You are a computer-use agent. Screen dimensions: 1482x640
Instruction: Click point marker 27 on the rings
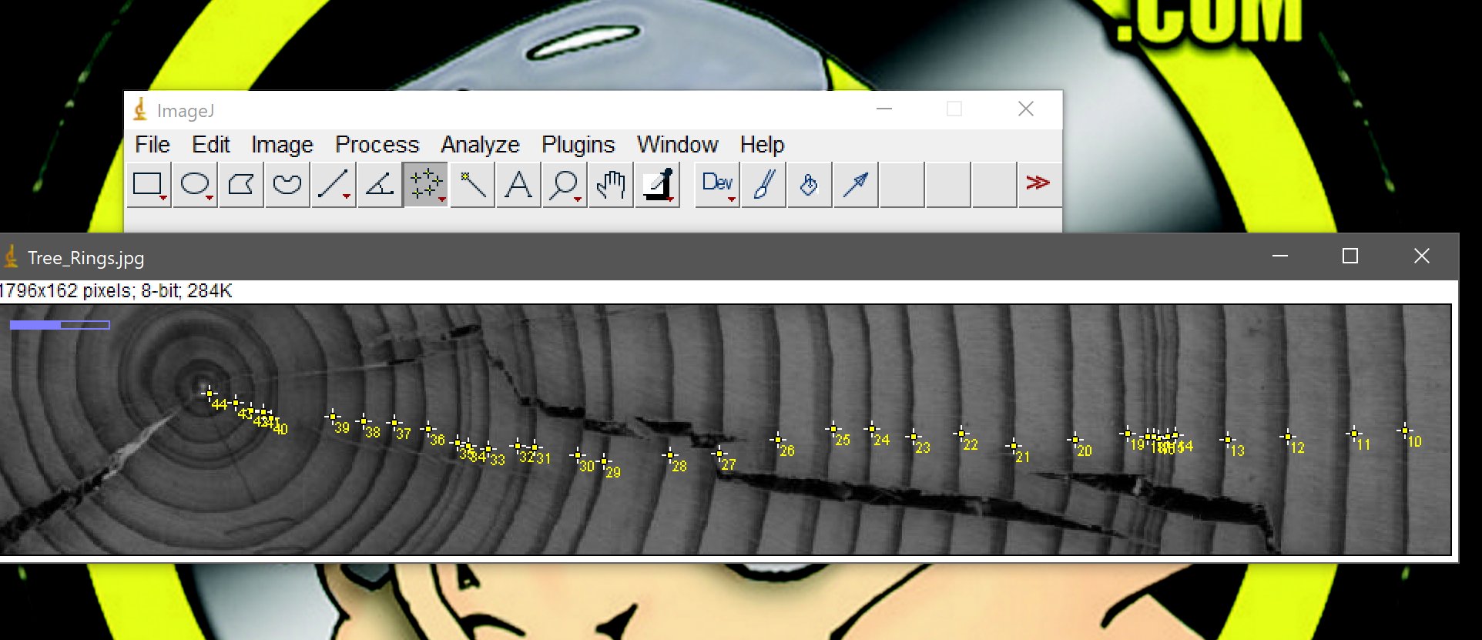[719, 454]
